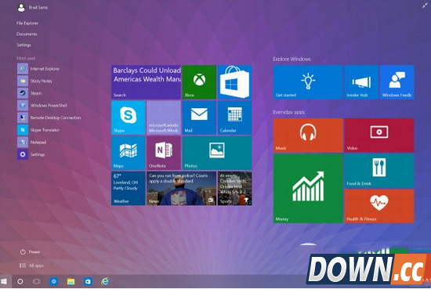The width and height of the screenshot is (431, 289).
Task: Open Notepad from Most used list
Action: pyautogui.click(x=32, y=142)
